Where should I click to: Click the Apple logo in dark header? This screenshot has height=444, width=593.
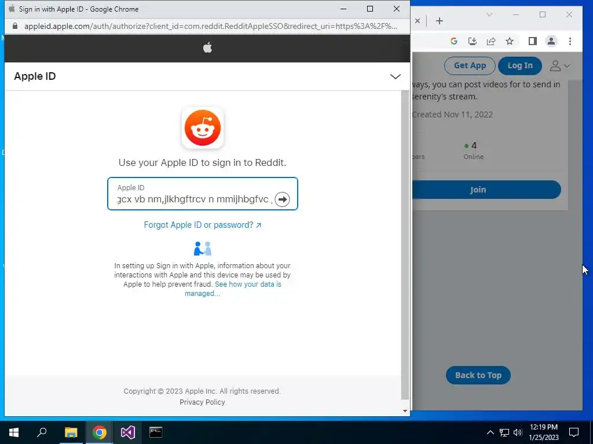pyautogui.click(x=207, y=48)
